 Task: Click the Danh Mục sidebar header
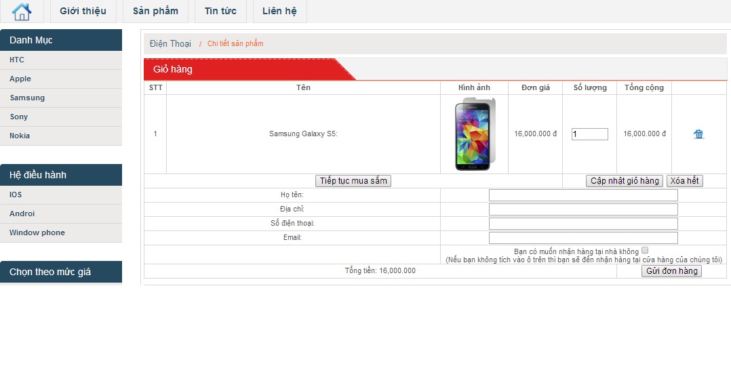point(61,40)
